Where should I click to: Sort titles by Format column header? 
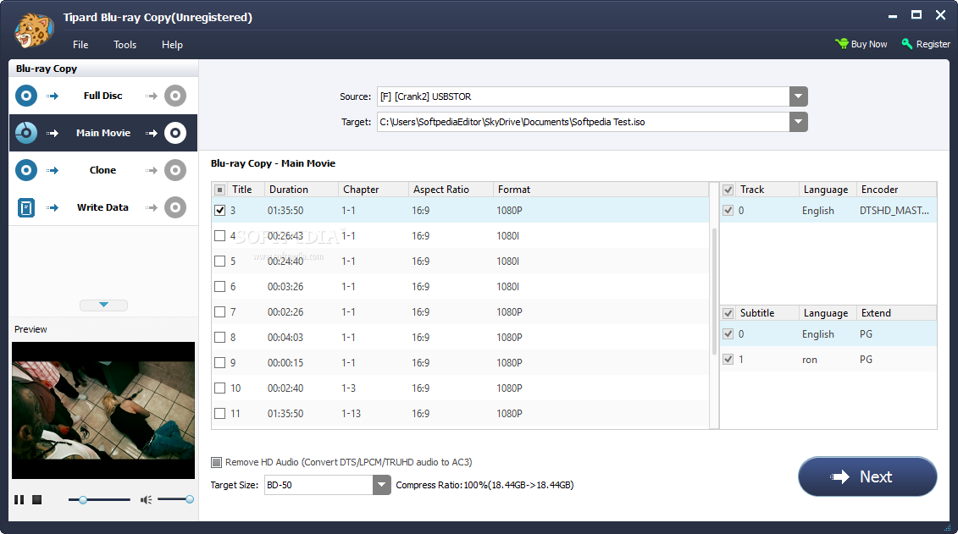pyautogui.click(x=601, y=190)
